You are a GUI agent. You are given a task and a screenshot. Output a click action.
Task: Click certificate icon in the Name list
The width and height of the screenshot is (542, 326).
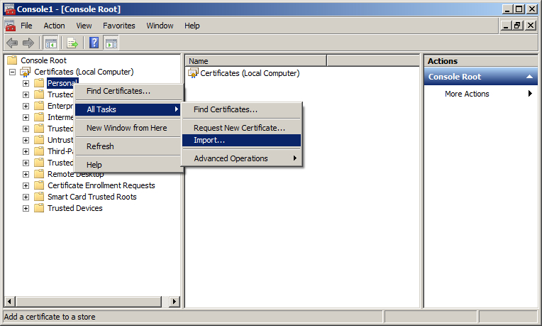coord(193,73)
